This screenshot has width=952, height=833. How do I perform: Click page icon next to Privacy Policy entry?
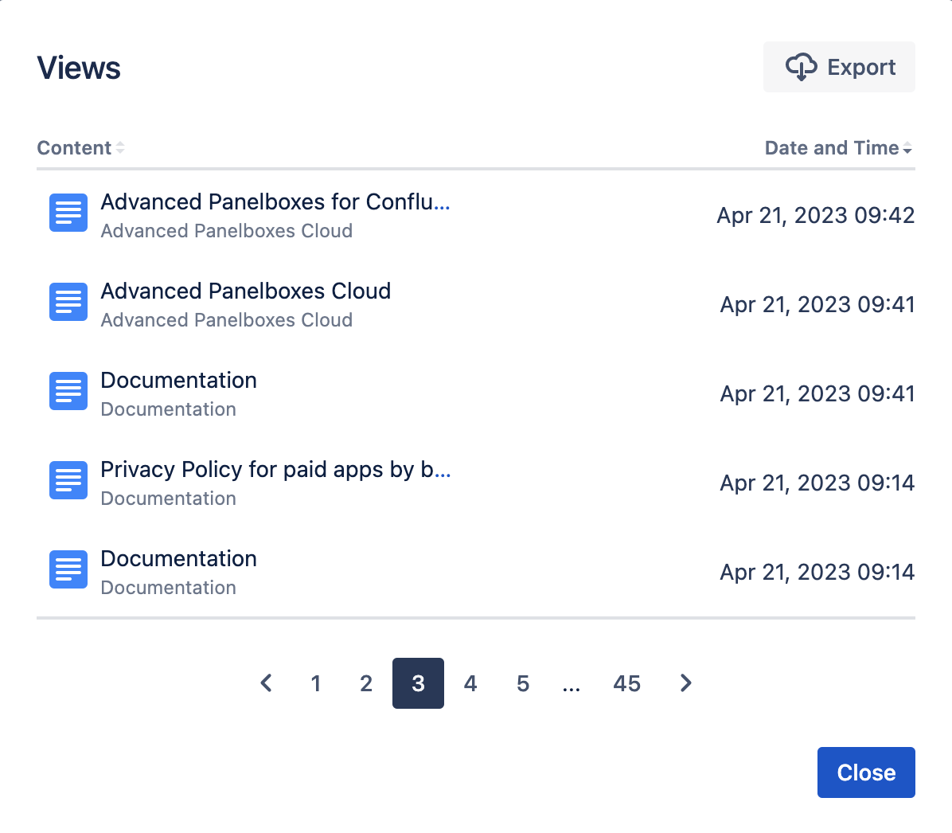coord(68,480)
